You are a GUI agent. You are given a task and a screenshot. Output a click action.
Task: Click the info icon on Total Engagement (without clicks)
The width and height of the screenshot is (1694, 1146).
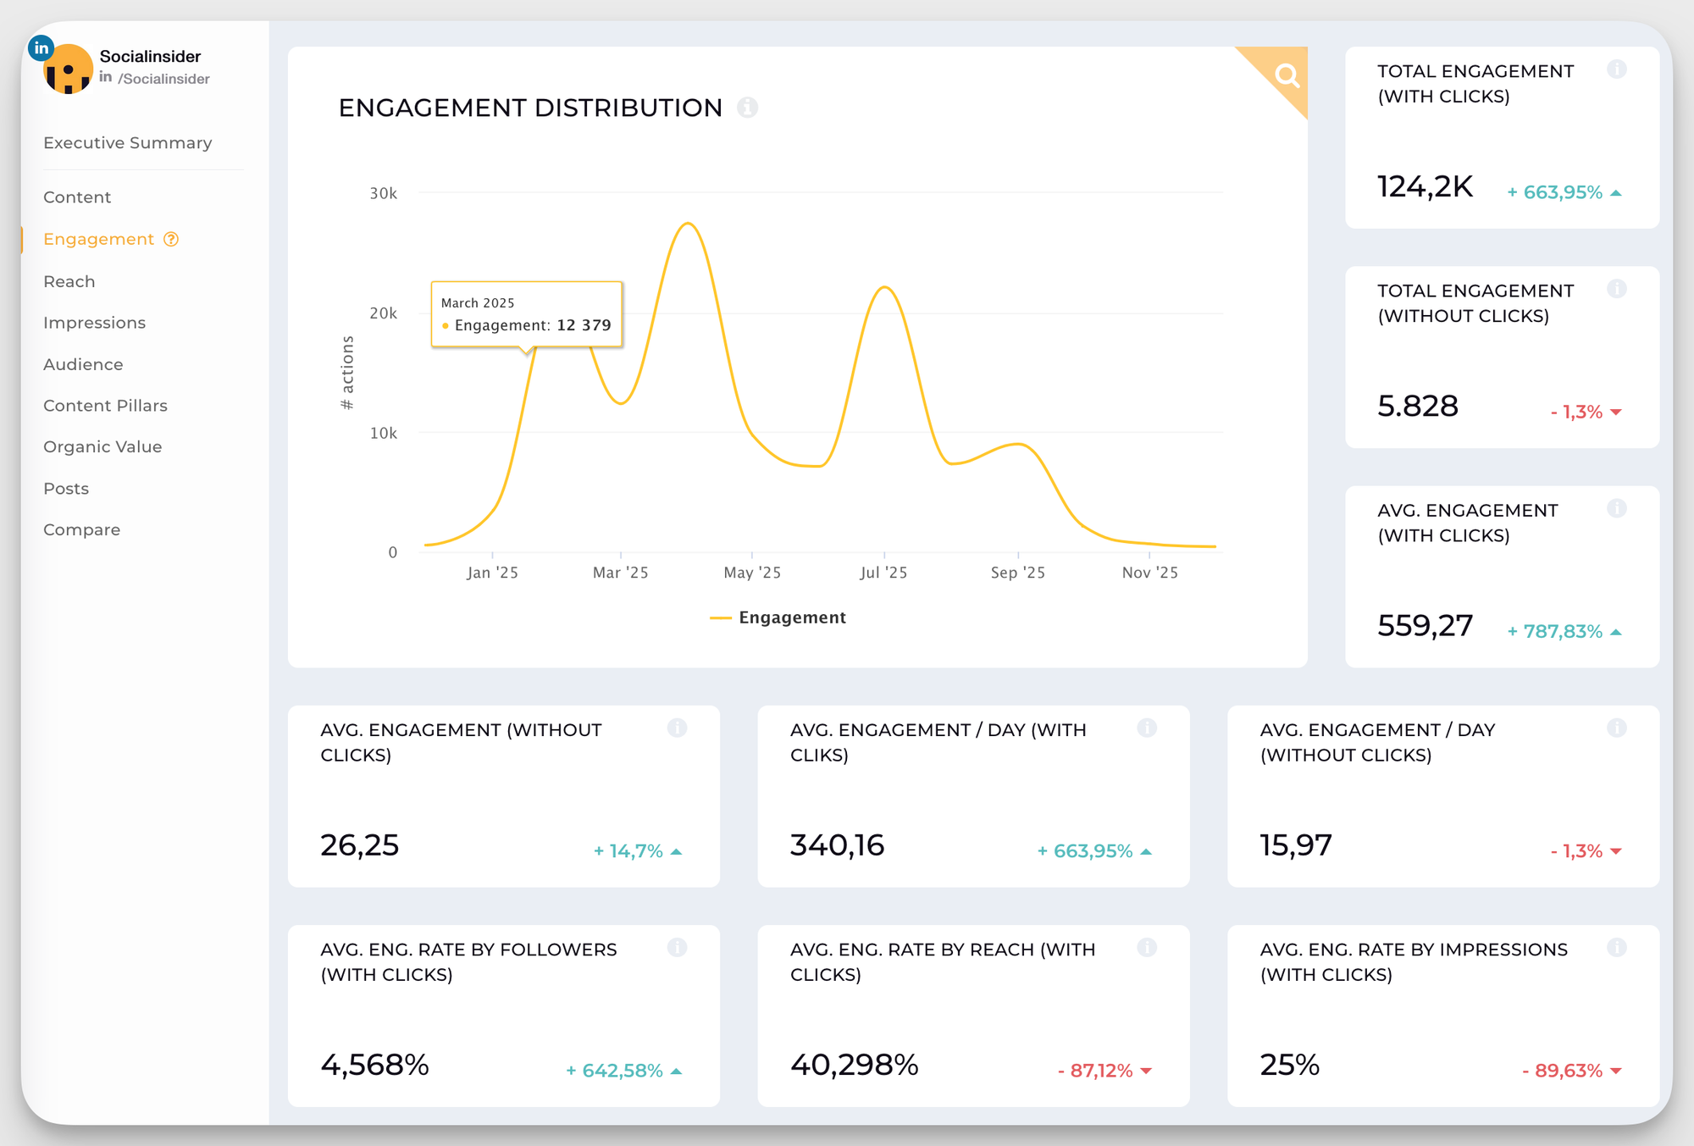pos(1618,289)
